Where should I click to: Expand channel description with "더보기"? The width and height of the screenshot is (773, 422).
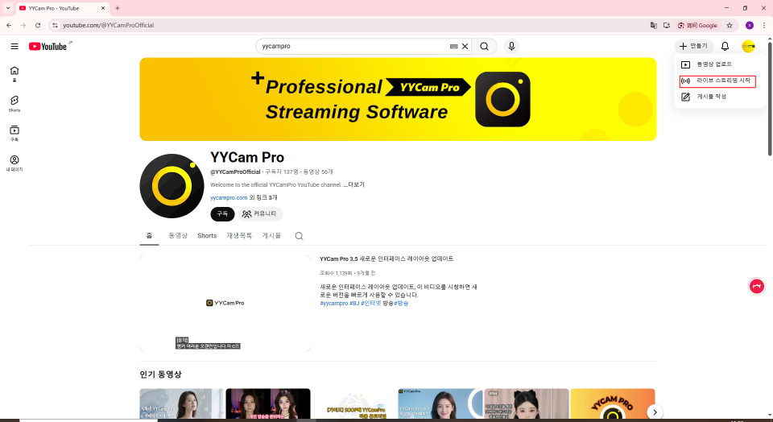click(x=356, y=184)
